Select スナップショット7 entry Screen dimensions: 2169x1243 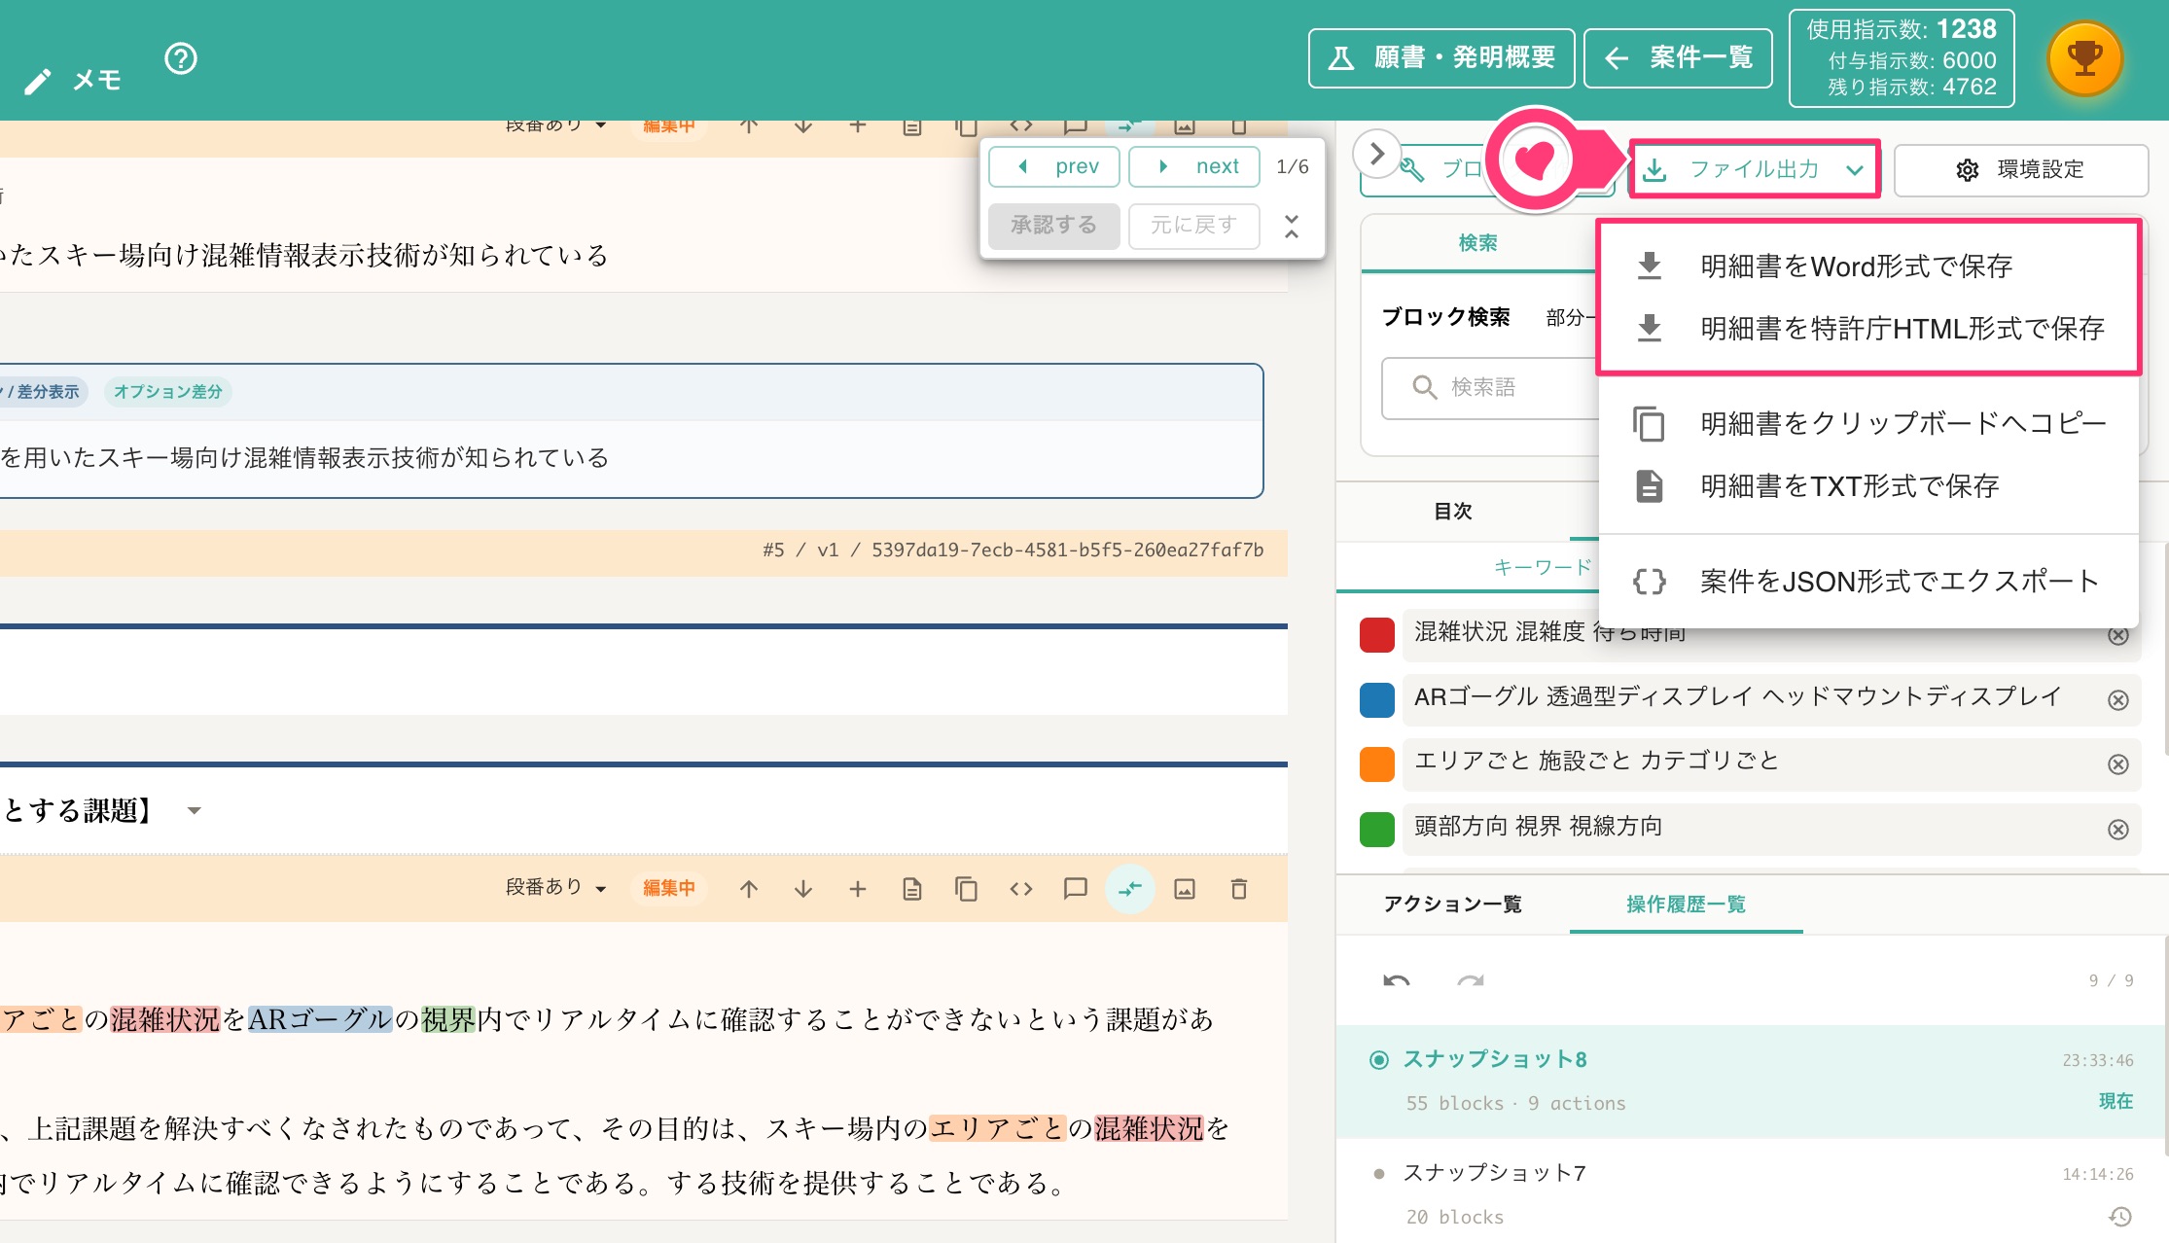coord(1749,1192)
